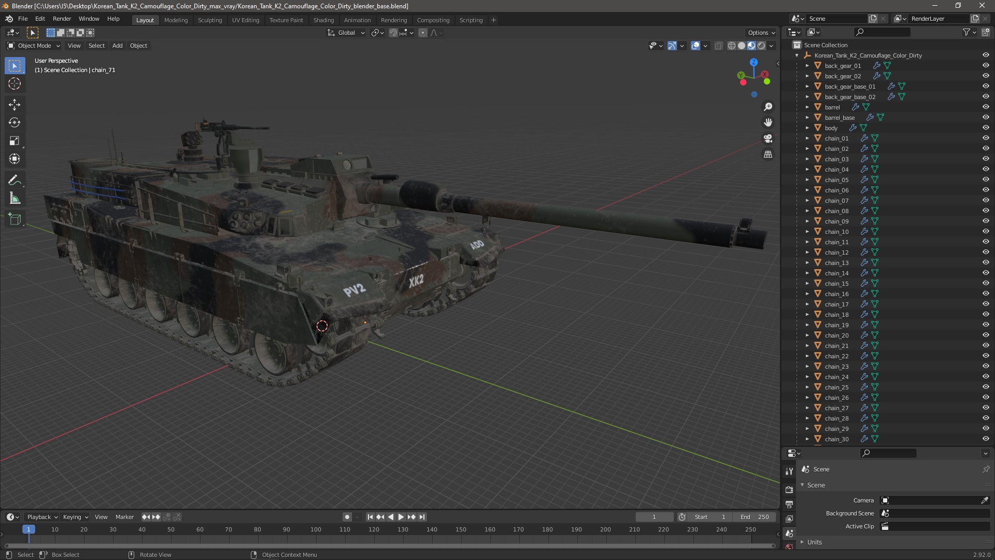Open the View Layer properties tab
This screenshot has width=995, height=560.
(x=789, y=519)
